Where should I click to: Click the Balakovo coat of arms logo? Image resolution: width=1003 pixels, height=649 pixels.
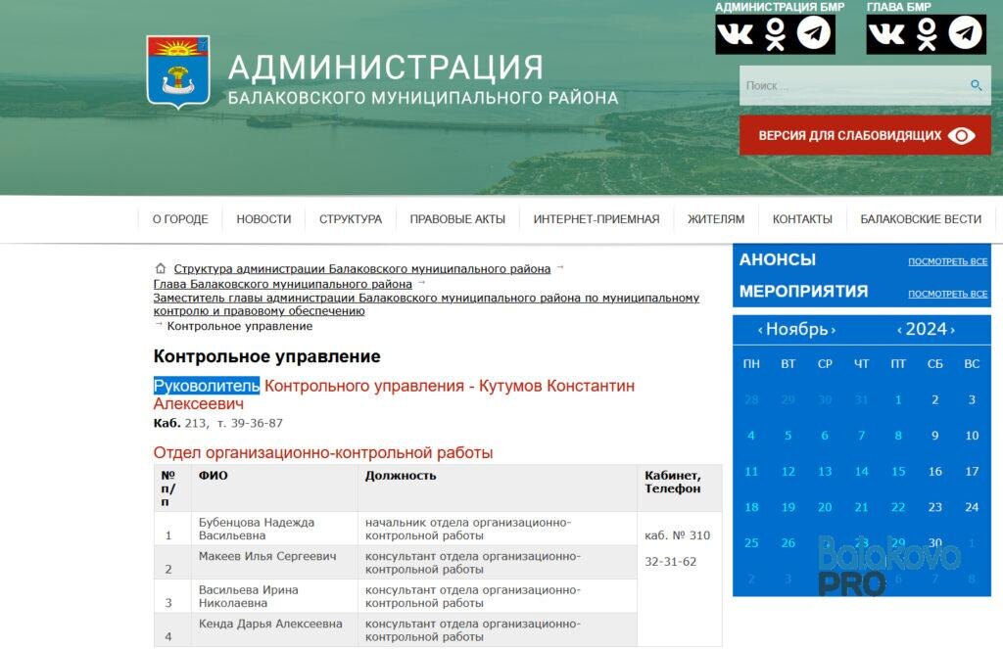pos(178,71)
